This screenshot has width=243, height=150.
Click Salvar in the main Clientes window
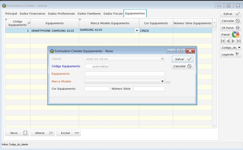point(231,14)
